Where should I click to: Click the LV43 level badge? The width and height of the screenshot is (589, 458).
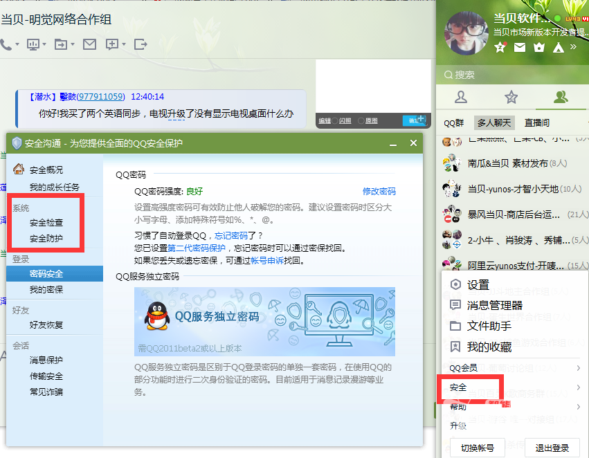point(573,19)
